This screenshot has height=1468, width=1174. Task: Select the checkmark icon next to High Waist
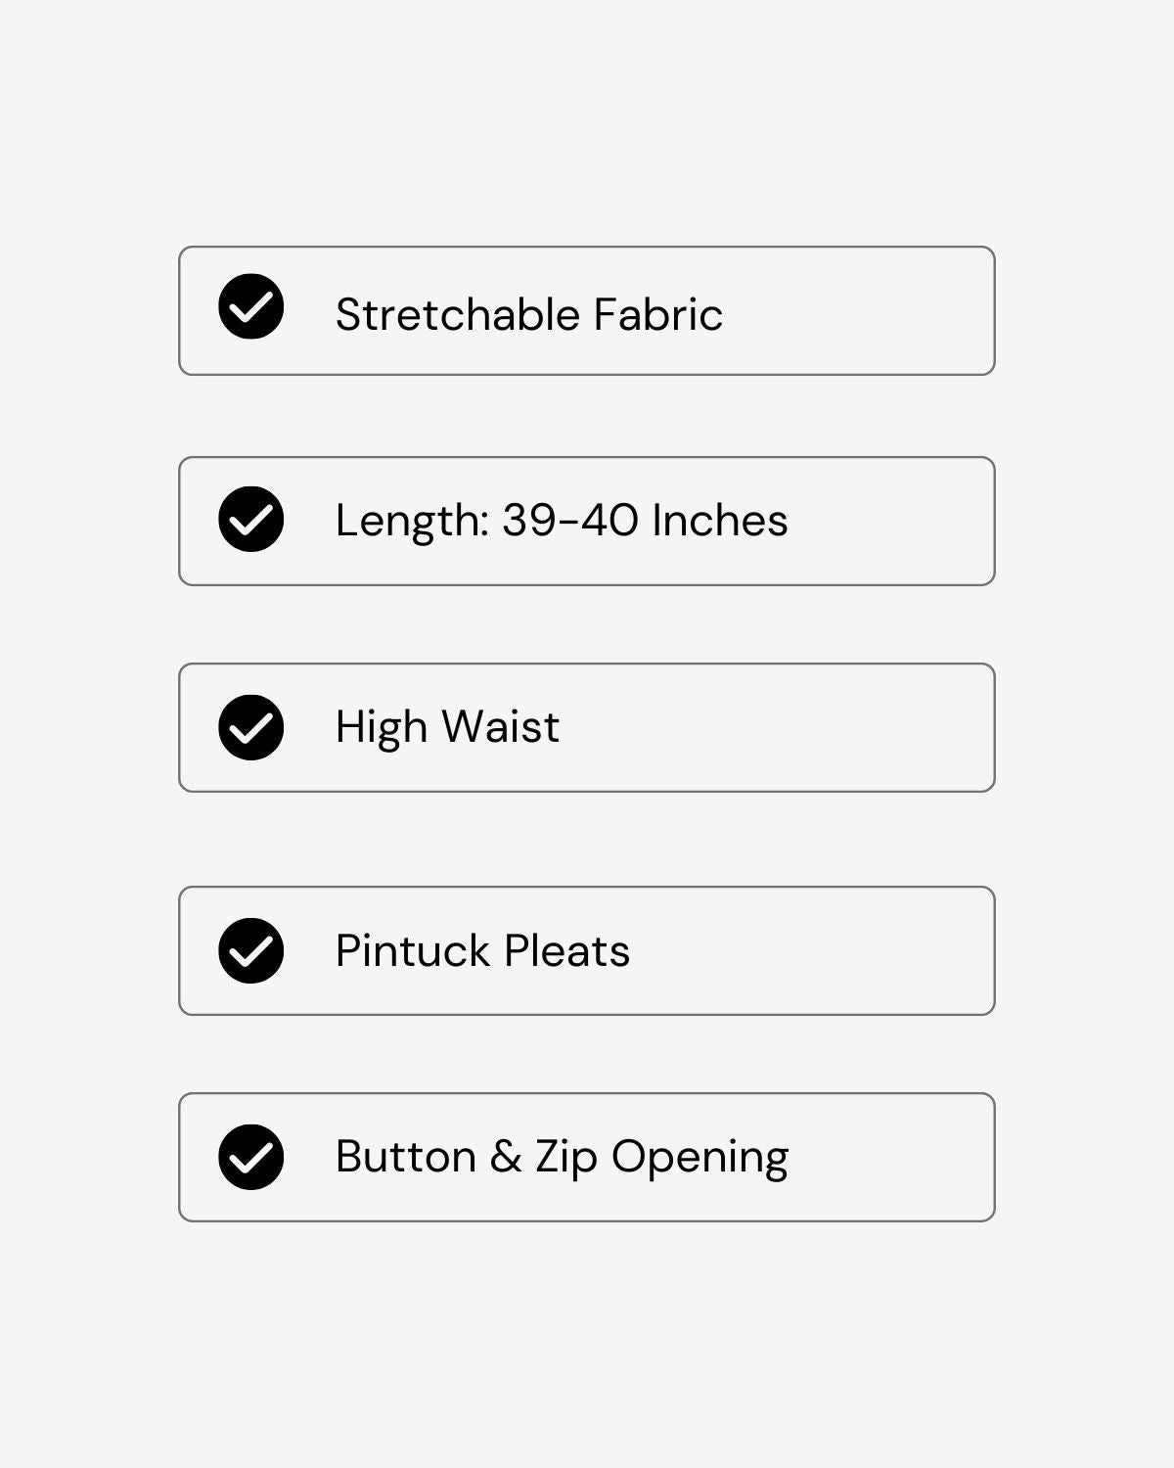click(251, 727)
